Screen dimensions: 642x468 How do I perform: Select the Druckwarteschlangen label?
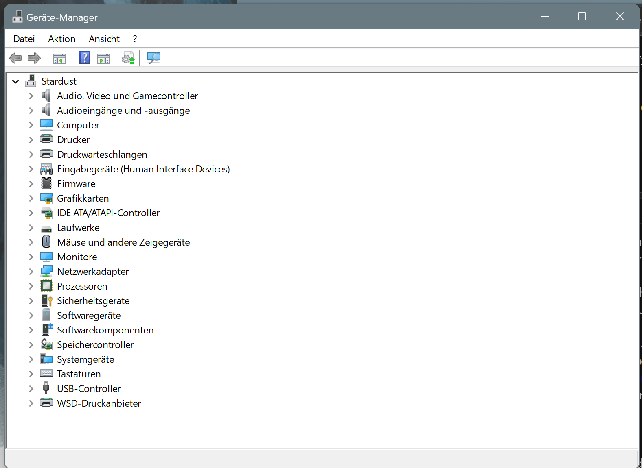[102, 155]
